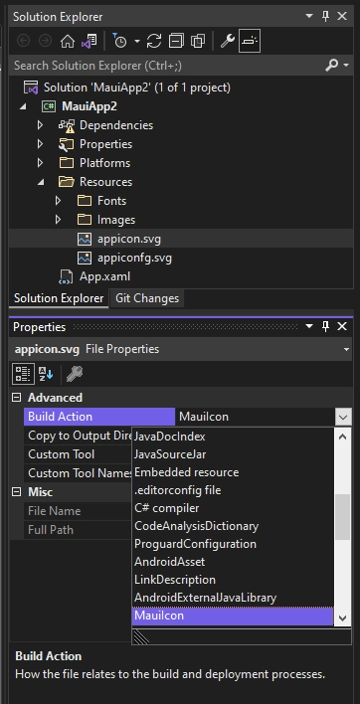Choose AndroidAsset build action

[233, 562]
